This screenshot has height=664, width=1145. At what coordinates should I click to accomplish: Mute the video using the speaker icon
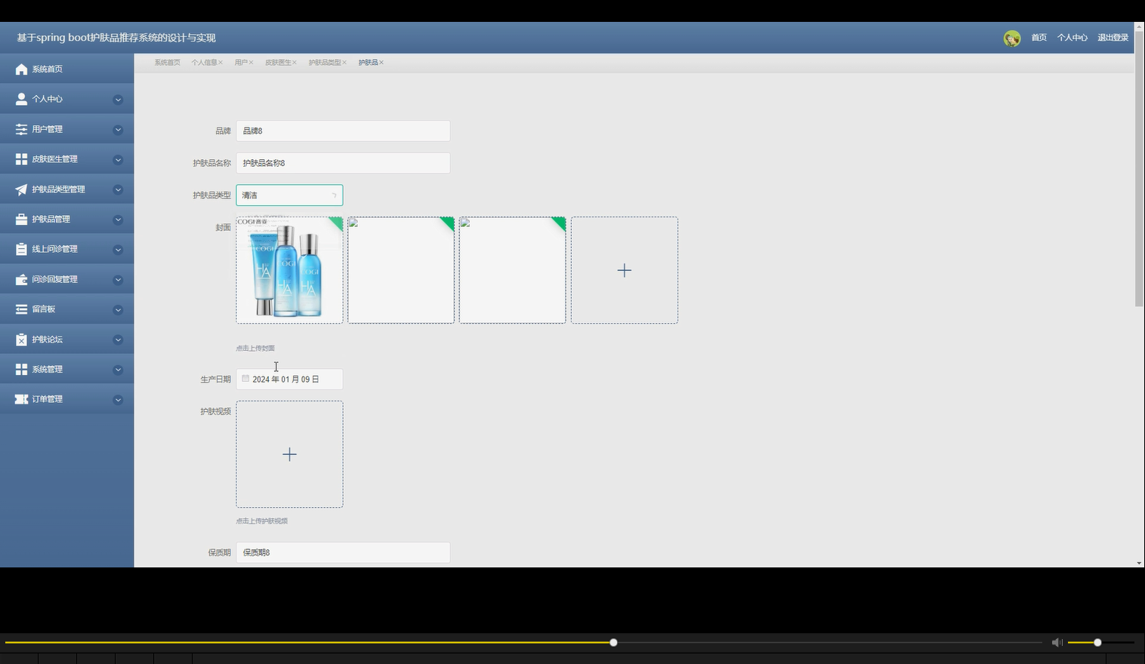click(1057, 642)
